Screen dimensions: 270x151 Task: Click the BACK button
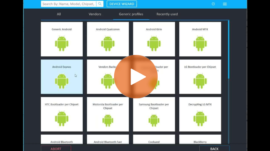click(x=214, y=148)
